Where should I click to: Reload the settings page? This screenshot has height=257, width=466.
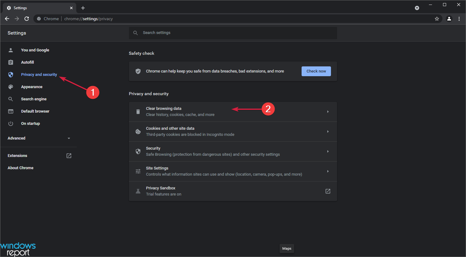pyautogui.click(x=27, y=19)
